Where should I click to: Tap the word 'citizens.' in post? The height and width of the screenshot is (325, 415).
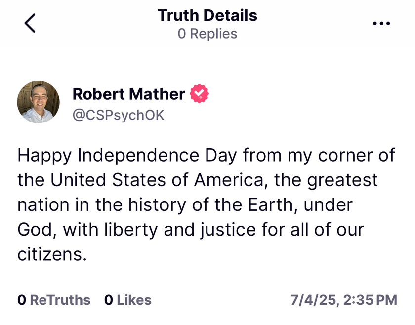point(52,254)
